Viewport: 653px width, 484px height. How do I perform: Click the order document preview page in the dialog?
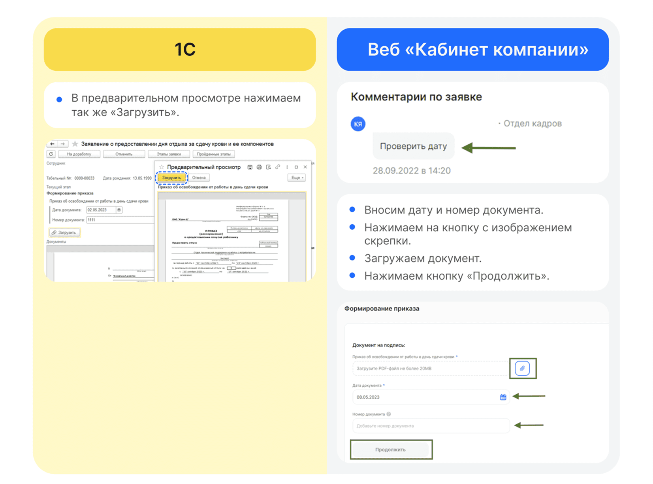click(228, 240)
